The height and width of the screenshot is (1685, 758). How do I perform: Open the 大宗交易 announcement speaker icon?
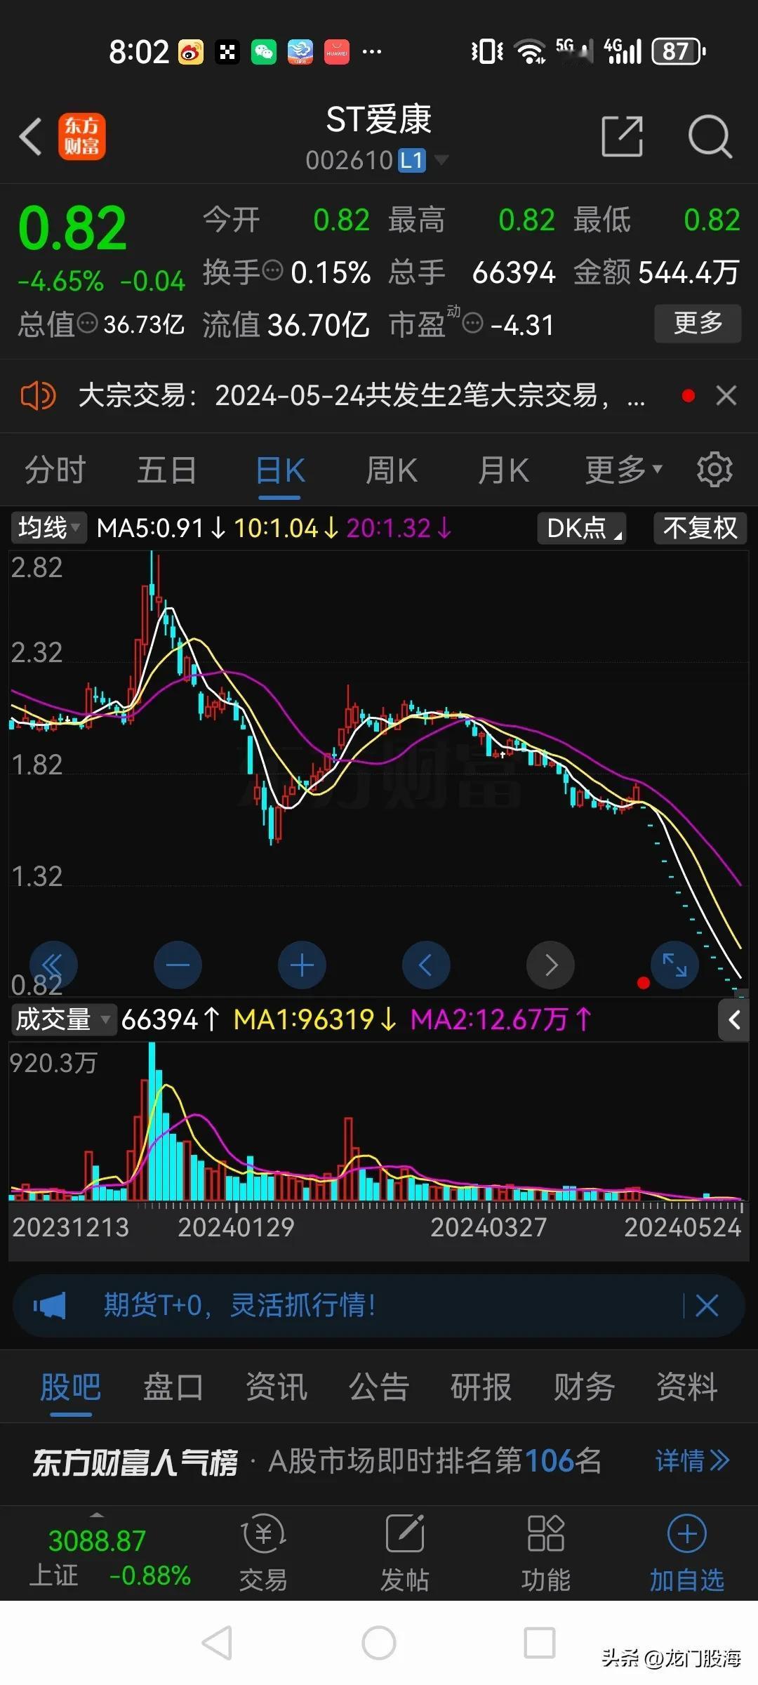coord(38,396)
